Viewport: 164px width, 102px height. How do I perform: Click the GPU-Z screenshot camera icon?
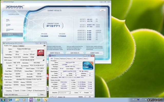tap(44, 46)
